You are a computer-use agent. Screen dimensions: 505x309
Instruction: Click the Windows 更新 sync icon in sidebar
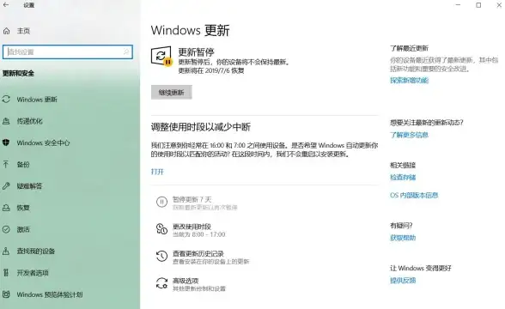click(x=6, y=100)
